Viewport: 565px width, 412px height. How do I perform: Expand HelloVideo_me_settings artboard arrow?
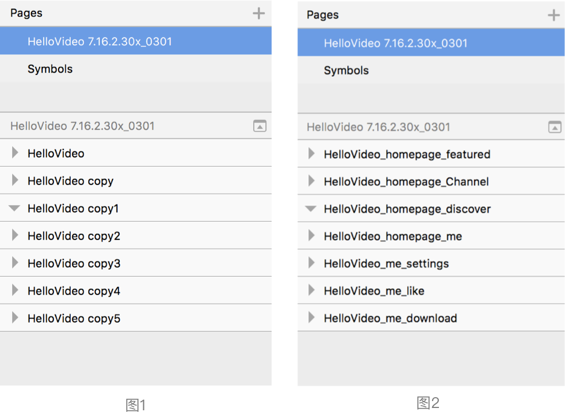pyautogui.click(x=311, y=264)
